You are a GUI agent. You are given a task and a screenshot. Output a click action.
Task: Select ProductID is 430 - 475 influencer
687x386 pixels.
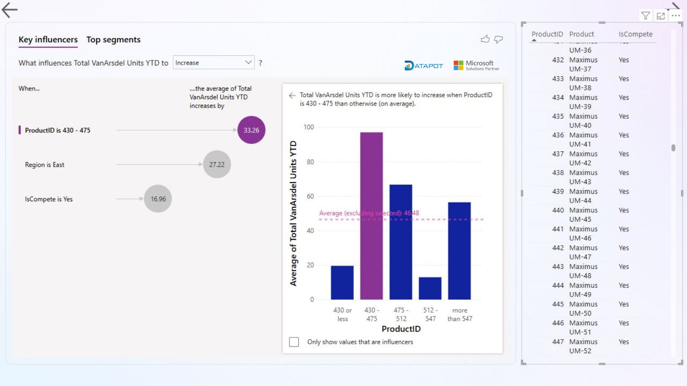coord(58,130)
